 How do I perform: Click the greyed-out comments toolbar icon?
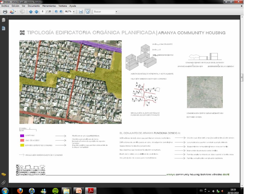[22, 12]
